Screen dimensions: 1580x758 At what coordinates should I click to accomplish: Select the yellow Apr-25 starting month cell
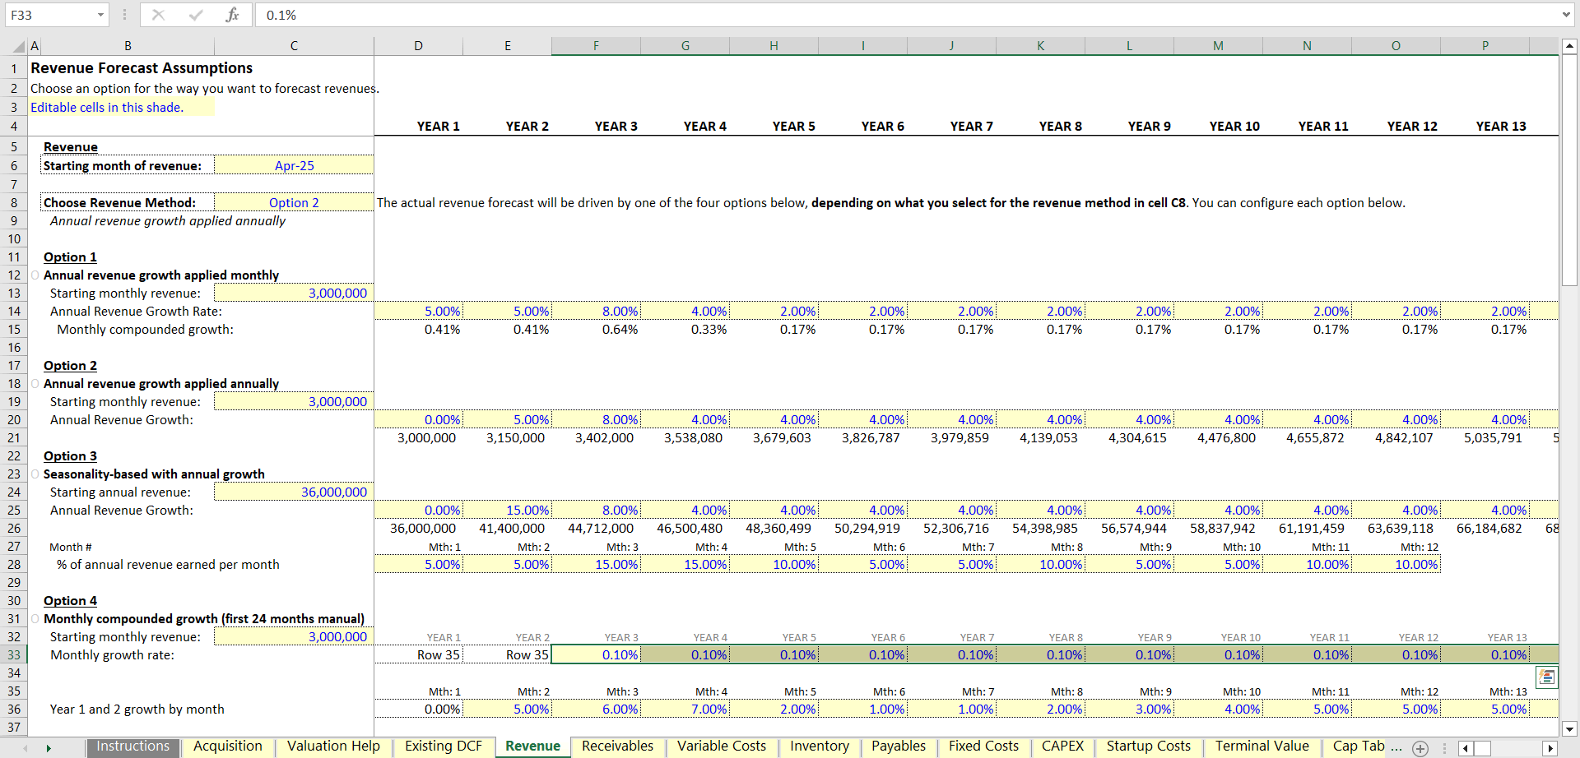[x=294, y=164]
